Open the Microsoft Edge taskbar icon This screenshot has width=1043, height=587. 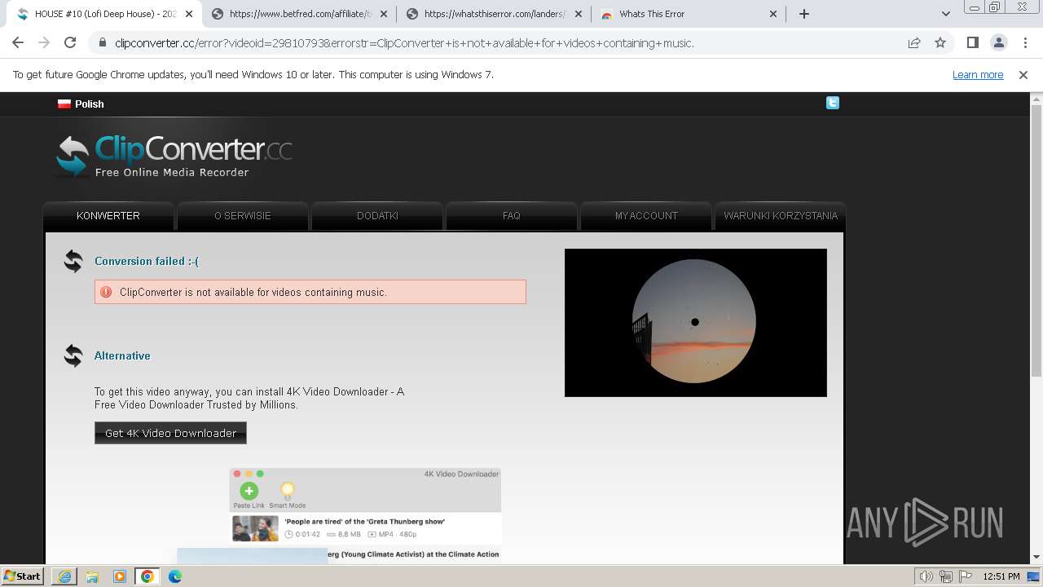(x=175, y=576)
